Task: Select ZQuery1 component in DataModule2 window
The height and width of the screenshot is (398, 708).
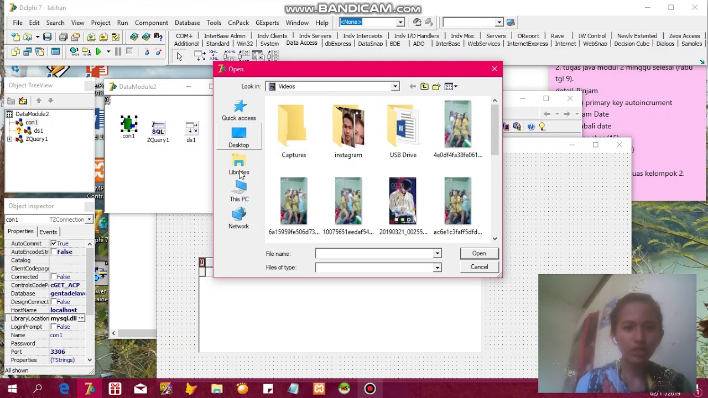Action: tap(158, 132)
